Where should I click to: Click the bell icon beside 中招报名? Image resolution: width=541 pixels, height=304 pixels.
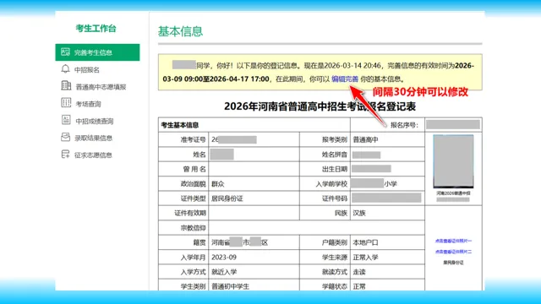pos(65,69)
